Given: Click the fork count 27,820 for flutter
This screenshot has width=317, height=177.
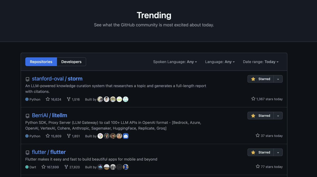Looking at the screenshot, I should point(72,167).
